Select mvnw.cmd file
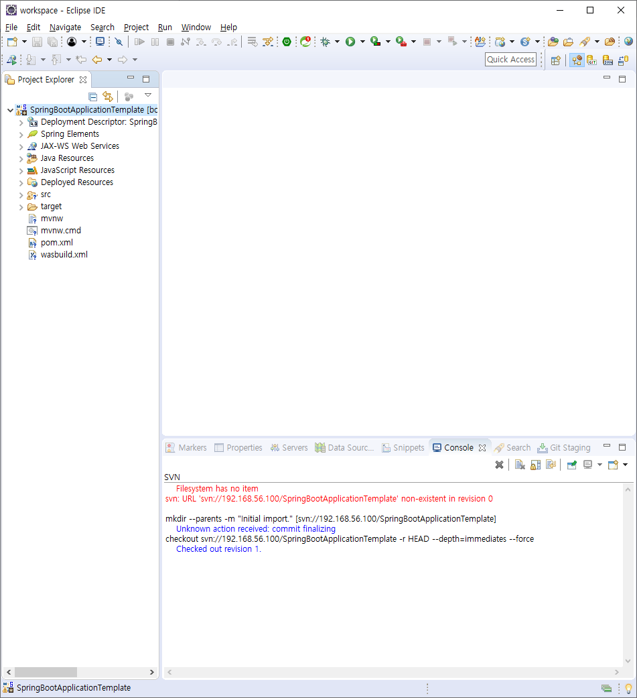Screen dimensions: 637x698 pos(60,231)
